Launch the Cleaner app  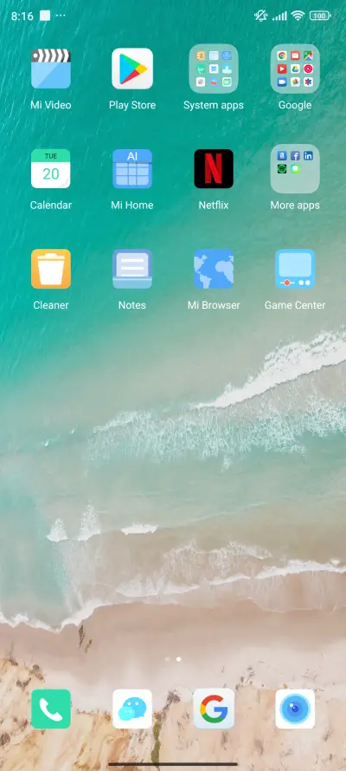51,269
